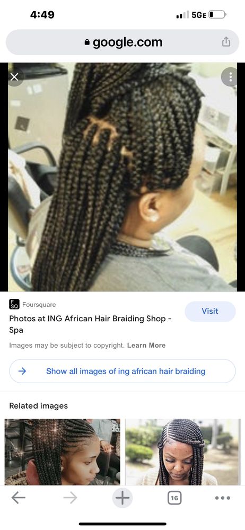The width and height of the screenshot is (245, 530).
Task: Tap the Foursquare source logo
Action: pos(14,304)
